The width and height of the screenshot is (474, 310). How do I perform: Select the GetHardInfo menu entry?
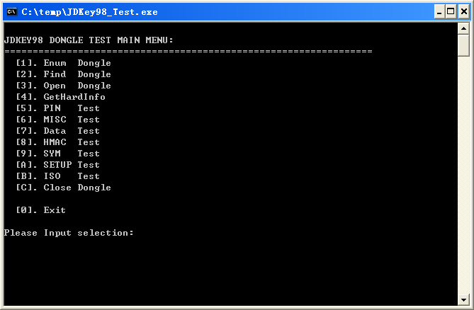tap(60, 97)
